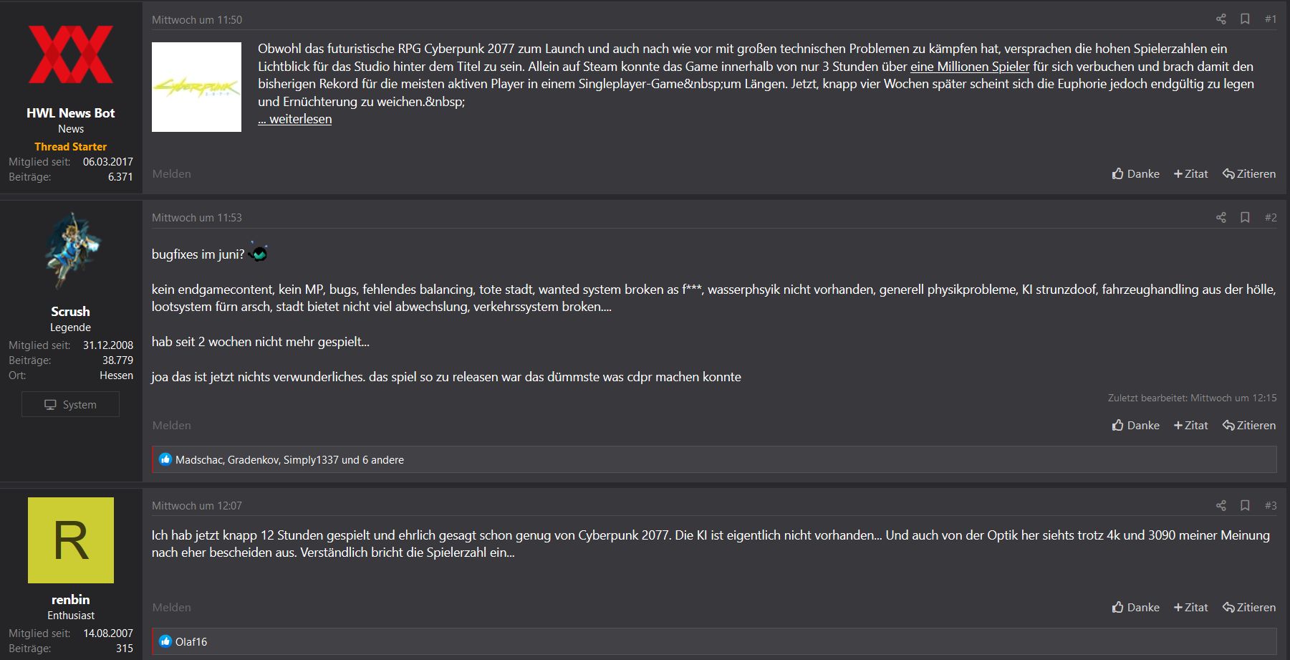Click the share icon on post #2

pyautogui.click(x=1221, y=217)
